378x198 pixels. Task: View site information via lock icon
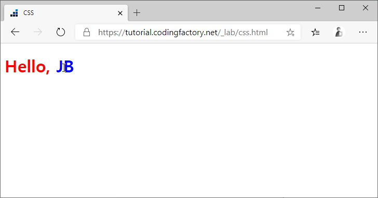tap(87, 32)
